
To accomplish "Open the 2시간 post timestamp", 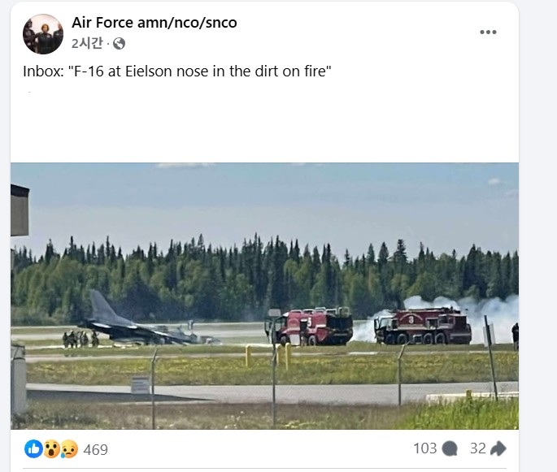I will coord(87,43).
